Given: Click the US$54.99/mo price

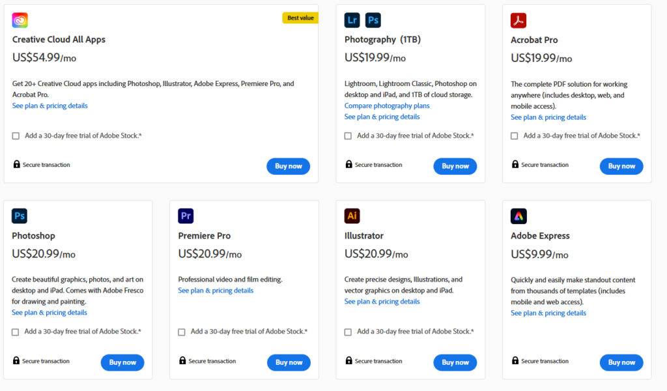Looking at the screenshot, I should 44,57.
